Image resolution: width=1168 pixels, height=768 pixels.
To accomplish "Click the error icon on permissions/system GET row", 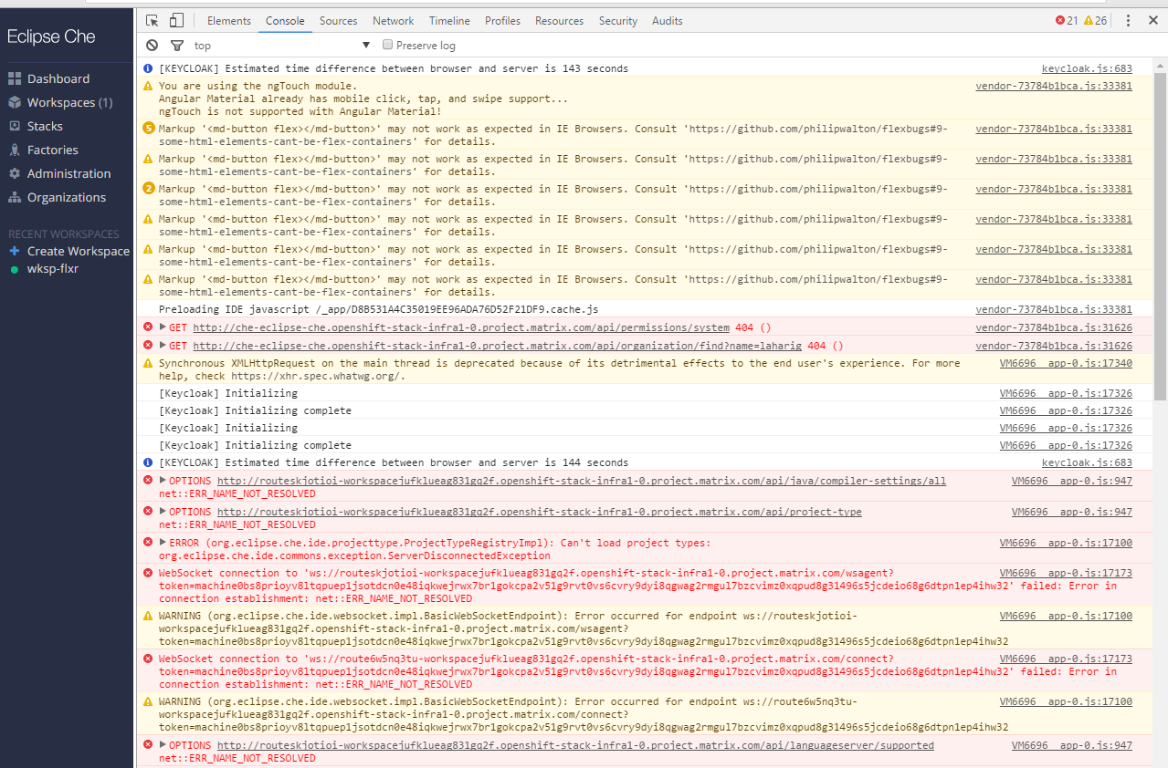I will point(148,327).
